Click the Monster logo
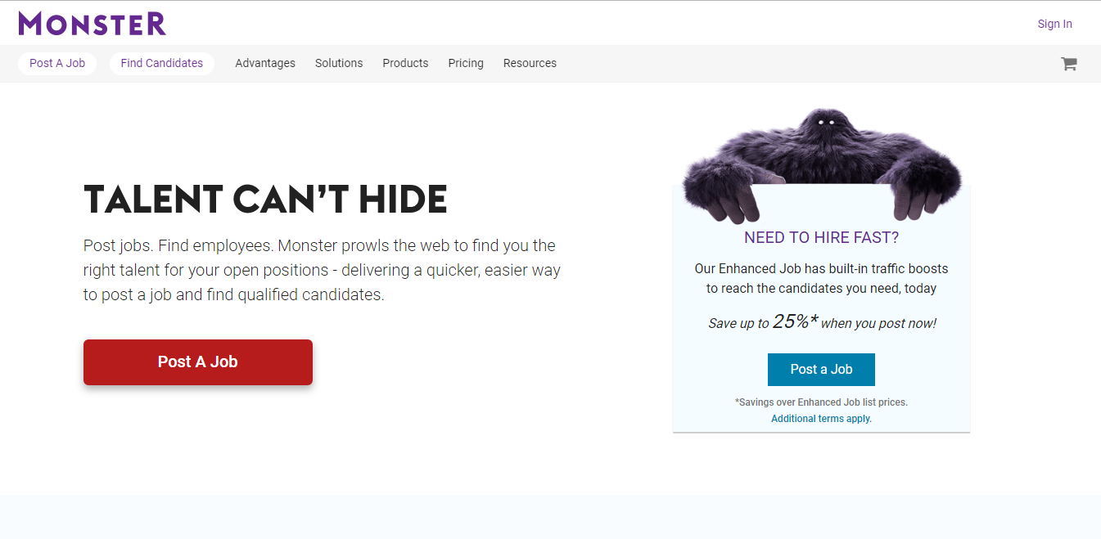The image size is (1101, 539). tap(93, 24)
